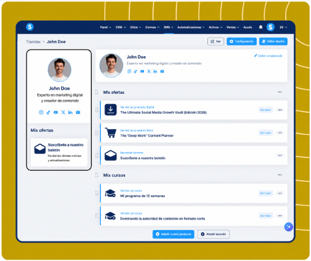
Task: Open options menu for Content Planner product
Action: (x=280, y=132)
